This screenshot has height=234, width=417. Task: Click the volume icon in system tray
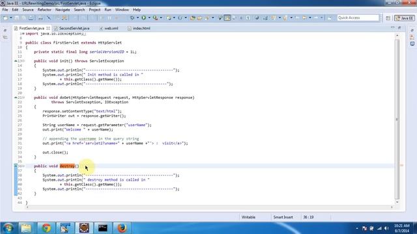click(x=386, y=228)
